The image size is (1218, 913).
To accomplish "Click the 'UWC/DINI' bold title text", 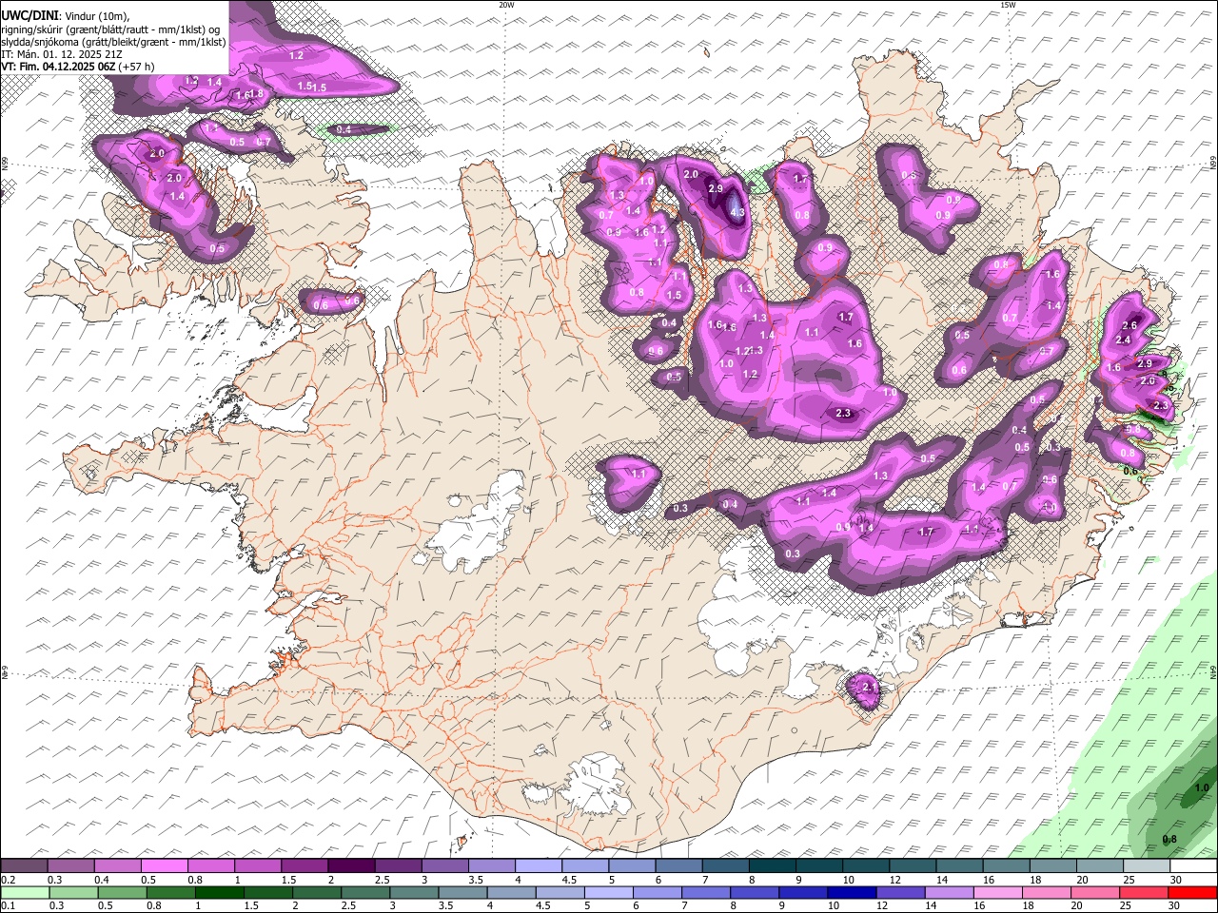I will pyautogui.click(x=29, y=14).
